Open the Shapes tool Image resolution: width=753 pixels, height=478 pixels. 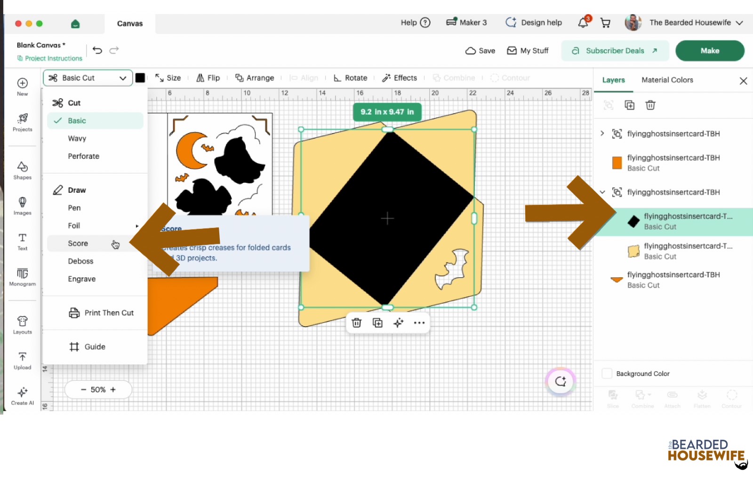pos(22,171)
